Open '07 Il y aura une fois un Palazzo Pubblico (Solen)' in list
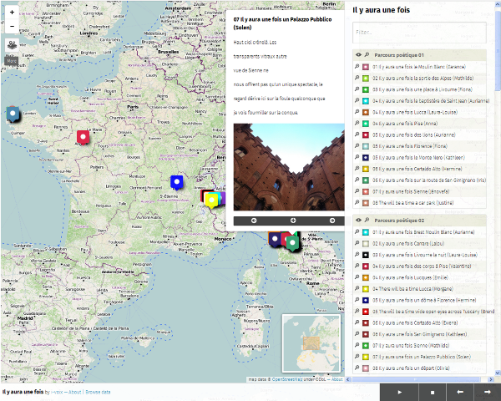 click(x=422, y=357)
